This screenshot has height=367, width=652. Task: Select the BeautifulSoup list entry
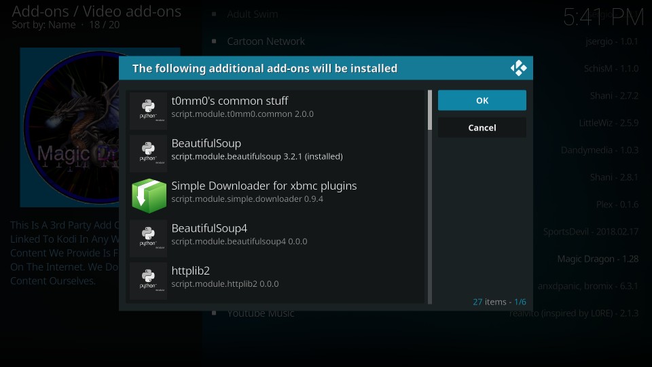[x=276, y=153]
